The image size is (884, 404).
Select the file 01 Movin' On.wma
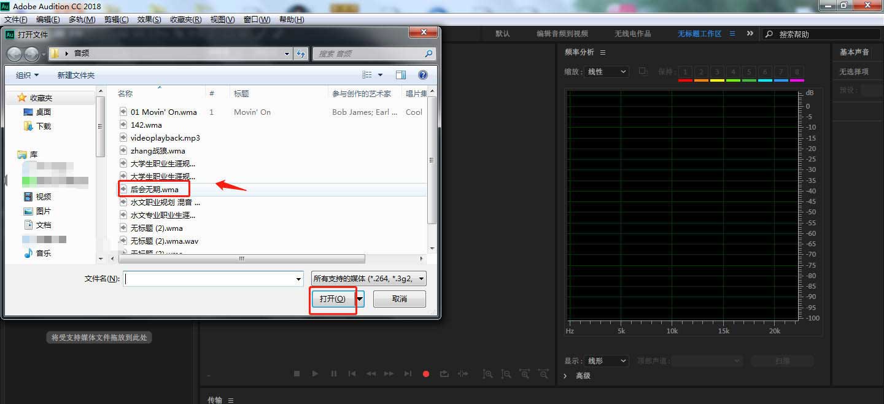pos(164,112)
